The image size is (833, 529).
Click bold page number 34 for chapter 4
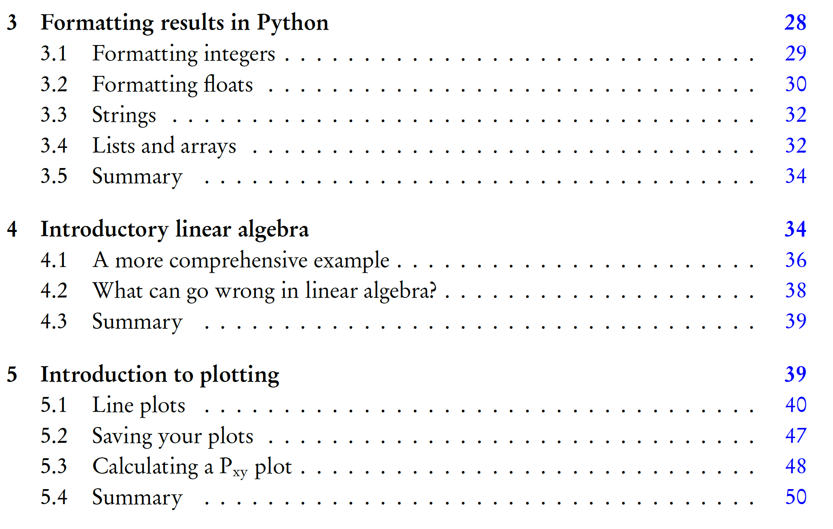[x=795, y=229]
